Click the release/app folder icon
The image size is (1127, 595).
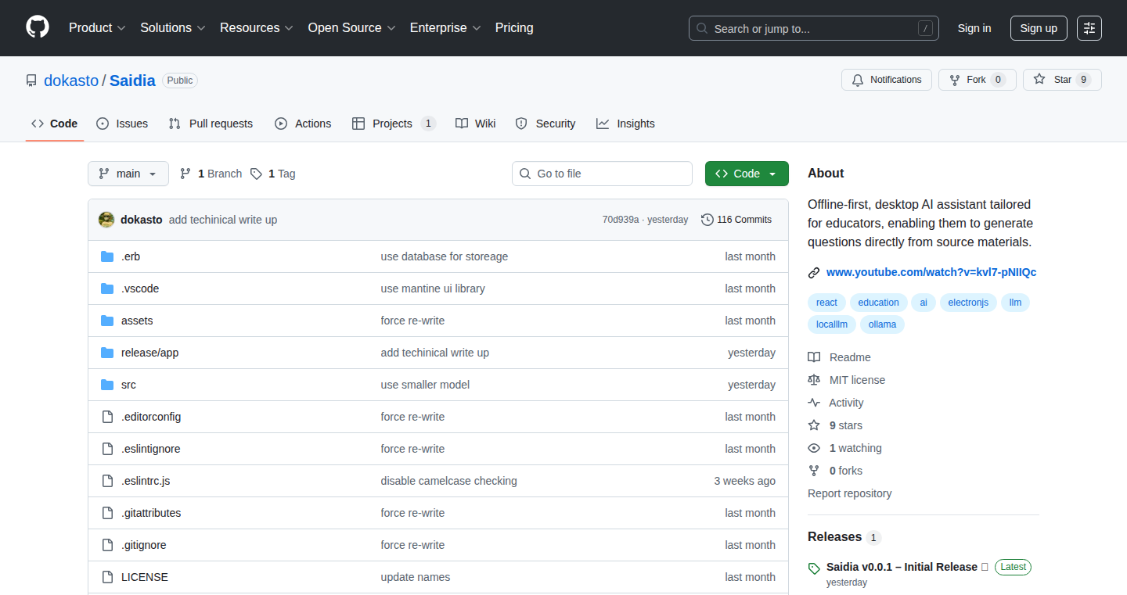pyautogui.click(x=107, y=353)
